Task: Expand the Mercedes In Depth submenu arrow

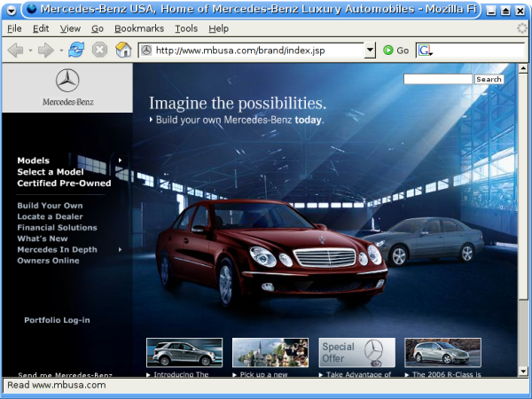Action: click(120, 249)
